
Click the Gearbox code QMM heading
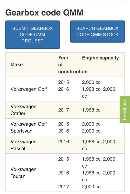coord(44,13)
